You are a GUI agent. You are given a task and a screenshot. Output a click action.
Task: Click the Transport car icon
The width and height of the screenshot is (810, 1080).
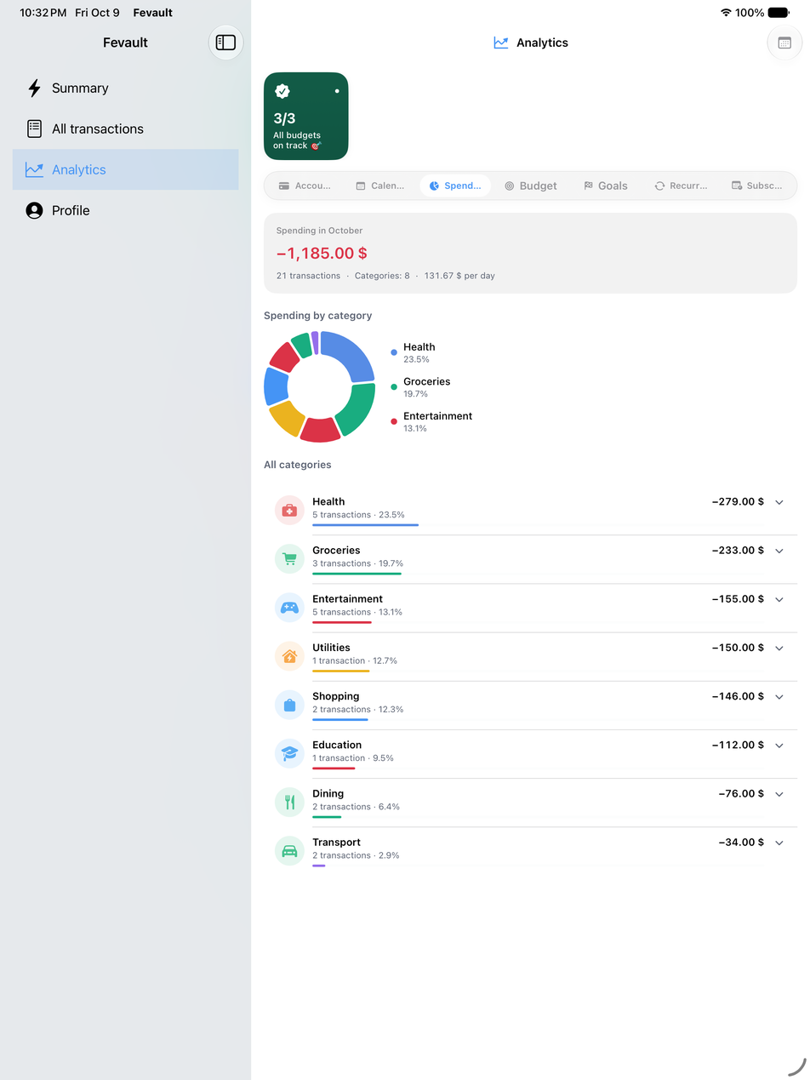pyautogui.click(x=289, y=850)
